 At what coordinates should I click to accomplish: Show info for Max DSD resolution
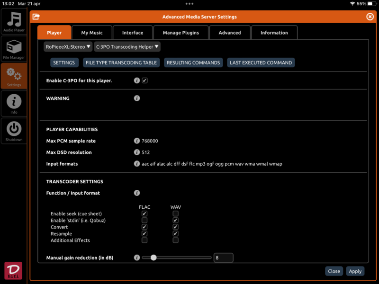137,152
